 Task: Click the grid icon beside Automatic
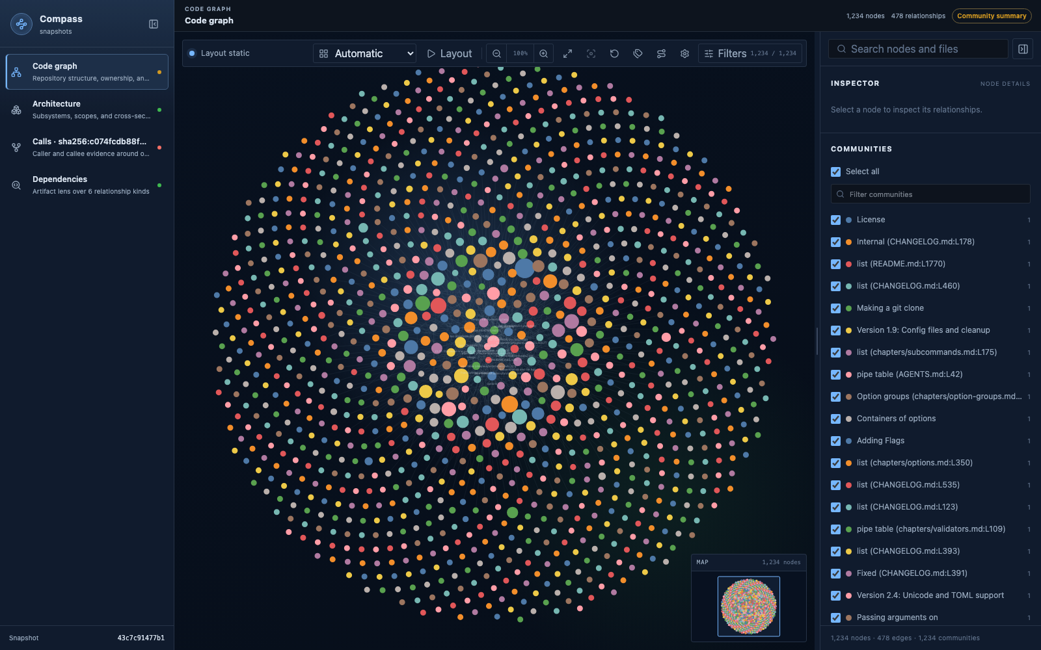(323, 53)
